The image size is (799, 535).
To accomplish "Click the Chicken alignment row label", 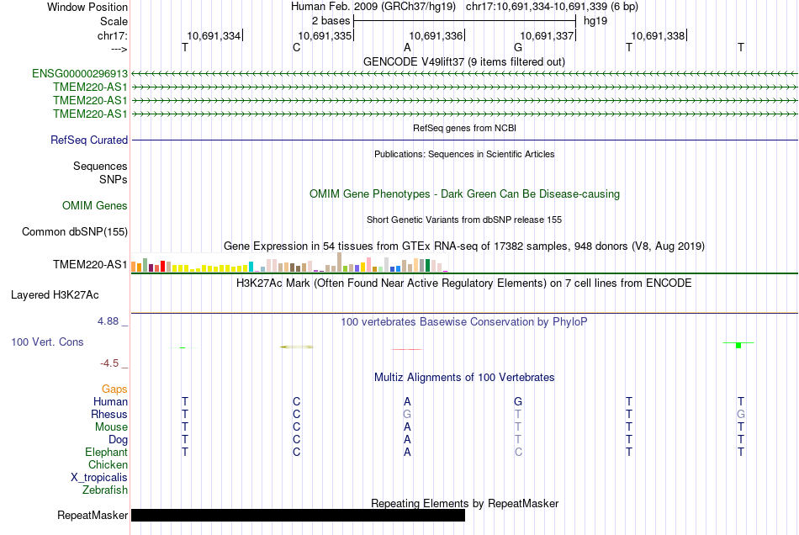I will 108,464.
